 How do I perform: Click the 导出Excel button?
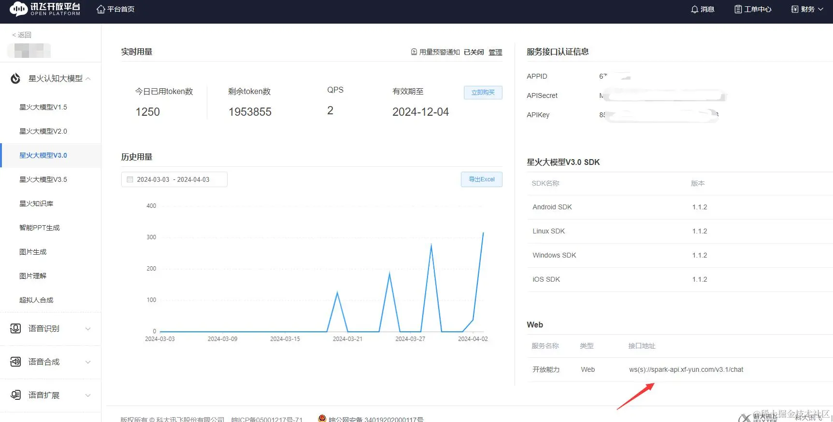click(482, 179)
